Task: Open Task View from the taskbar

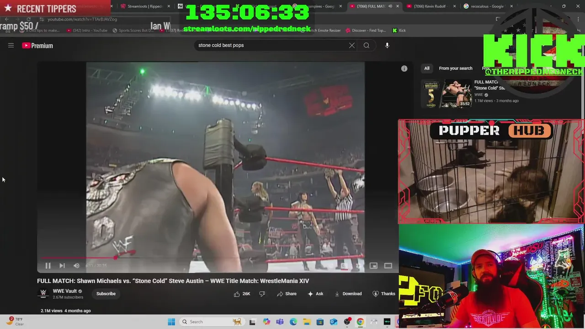Action: pos(252,322)
